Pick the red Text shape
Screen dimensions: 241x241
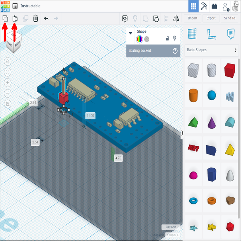point(193,148)
